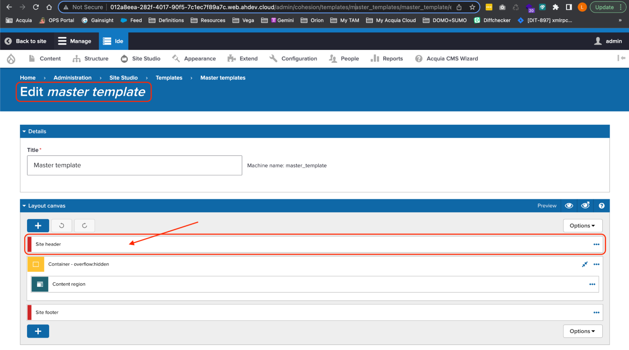Open the OPS Portal bookmark
Viewport: 629px width, 350px height.
(x=57, y=20)
